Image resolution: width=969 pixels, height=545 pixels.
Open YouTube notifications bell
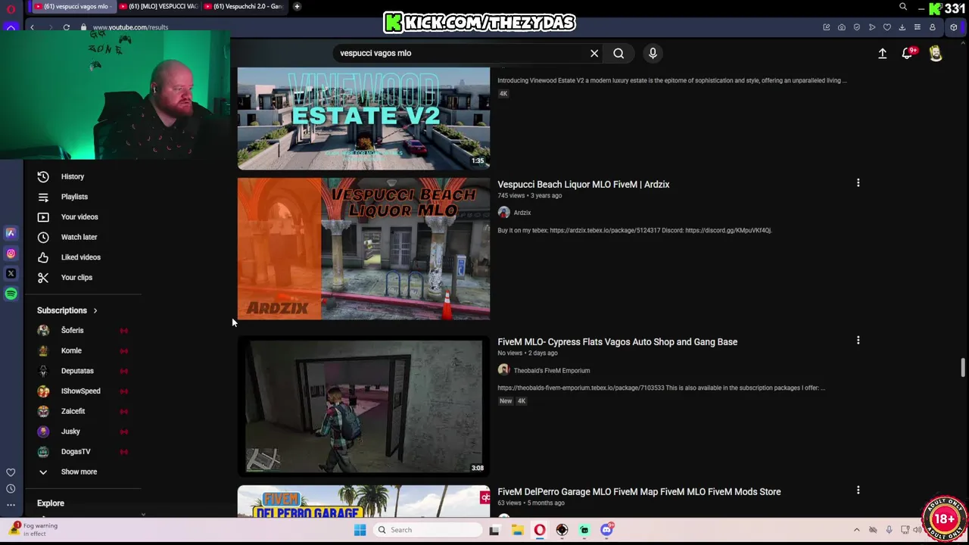[907, 53]
